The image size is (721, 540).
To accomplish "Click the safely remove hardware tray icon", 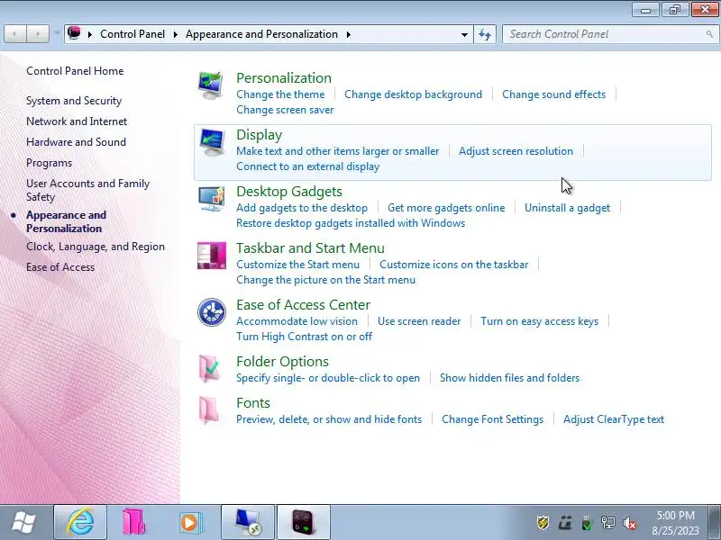I will (x=587, y=523).
